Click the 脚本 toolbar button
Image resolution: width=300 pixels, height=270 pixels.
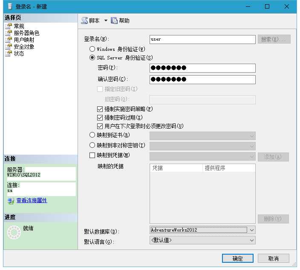pyautogui.click(x=90, y=21)
